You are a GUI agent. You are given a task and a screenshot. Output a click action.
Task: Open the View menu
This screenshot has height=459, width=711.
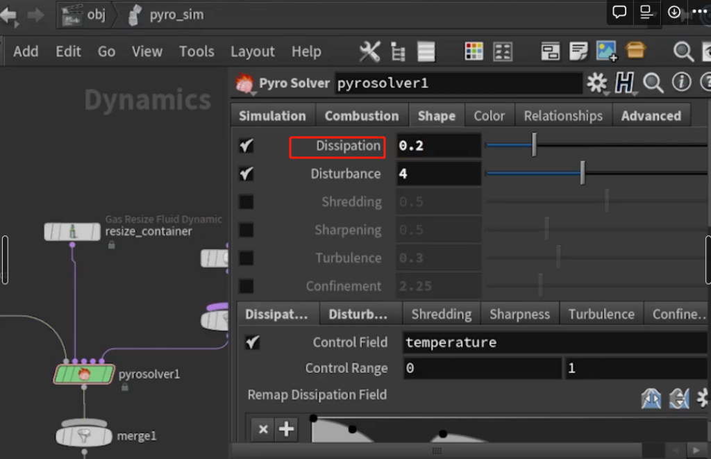[x=147, y=51]
